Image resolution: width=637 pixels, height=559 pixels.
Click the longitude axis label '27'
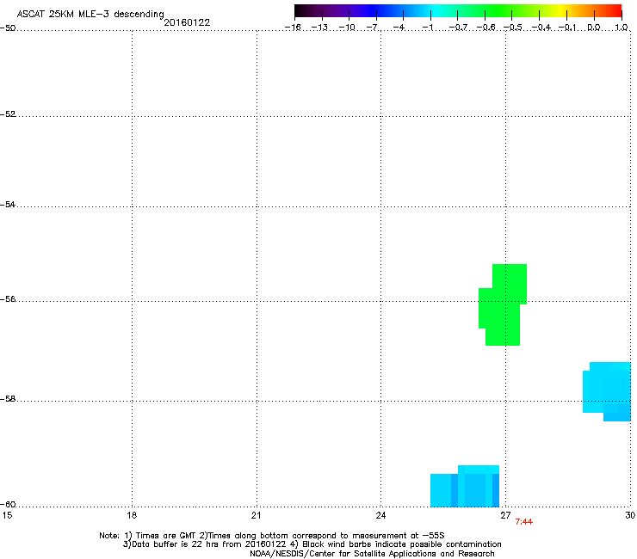coord(505,515)
